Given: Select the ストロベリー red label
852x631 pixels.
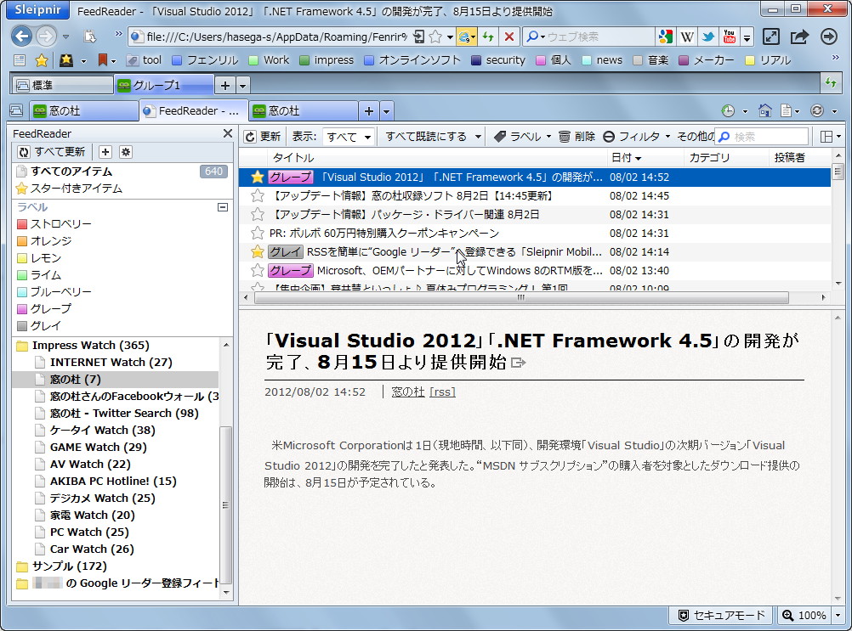Looking at the screenshot, I should tap(54, 224).
